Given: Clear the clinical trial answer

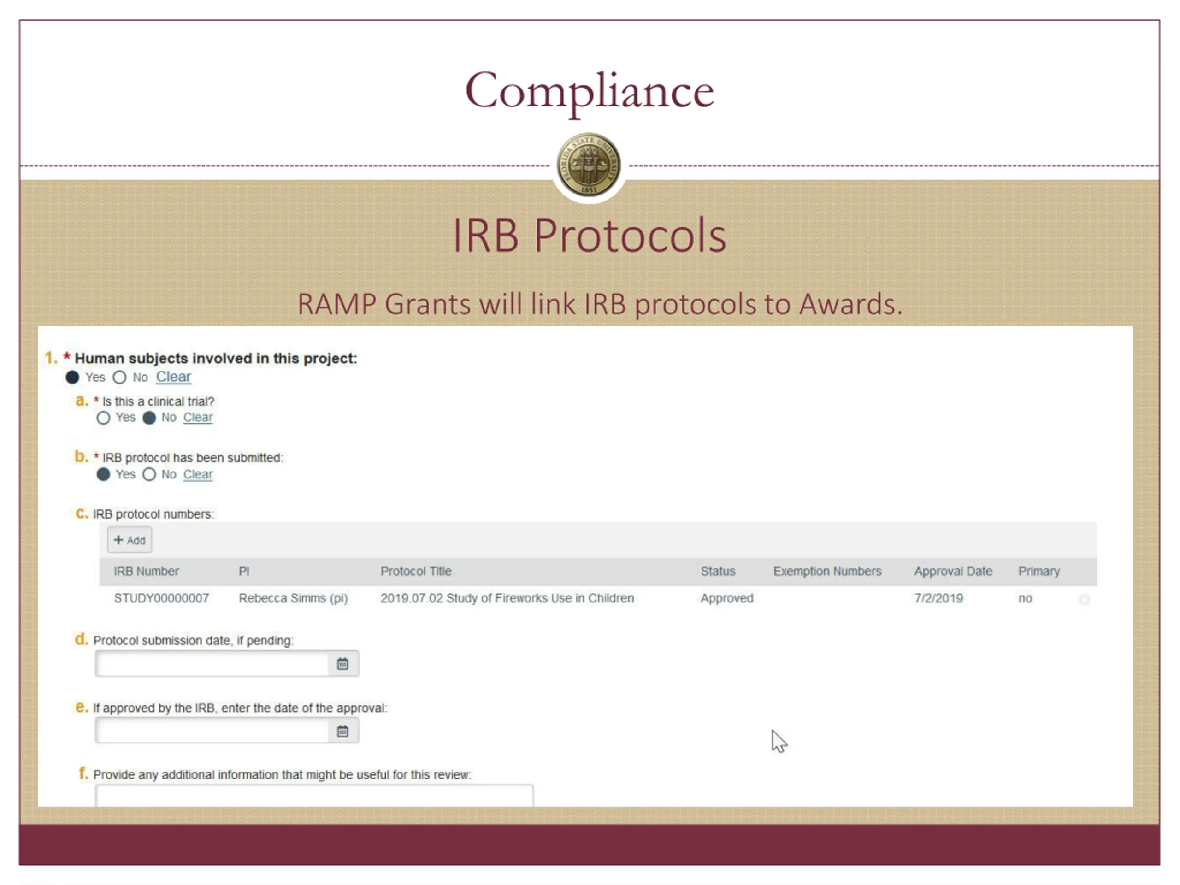Looking at the screenshot, I should pyautogui.click(x=197, y=417).
